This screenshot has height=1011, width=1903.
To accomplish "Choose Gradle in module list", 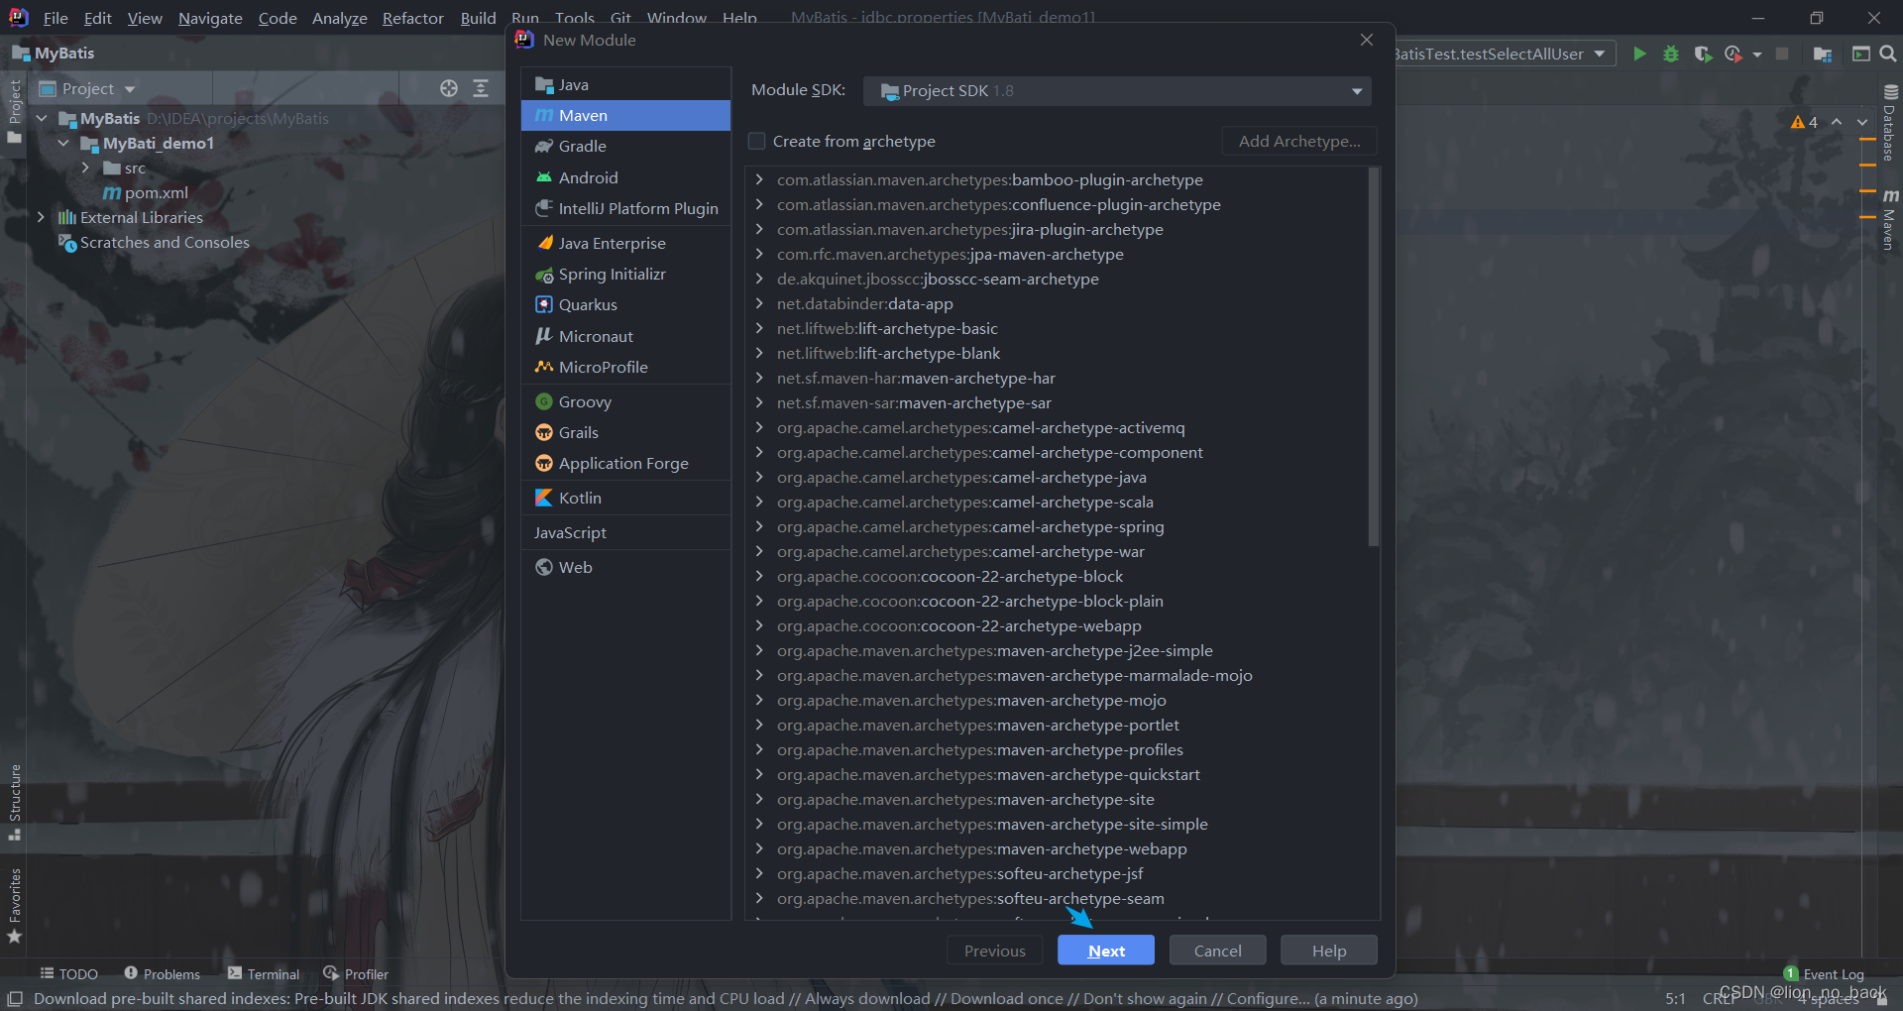I will point(625,146).
